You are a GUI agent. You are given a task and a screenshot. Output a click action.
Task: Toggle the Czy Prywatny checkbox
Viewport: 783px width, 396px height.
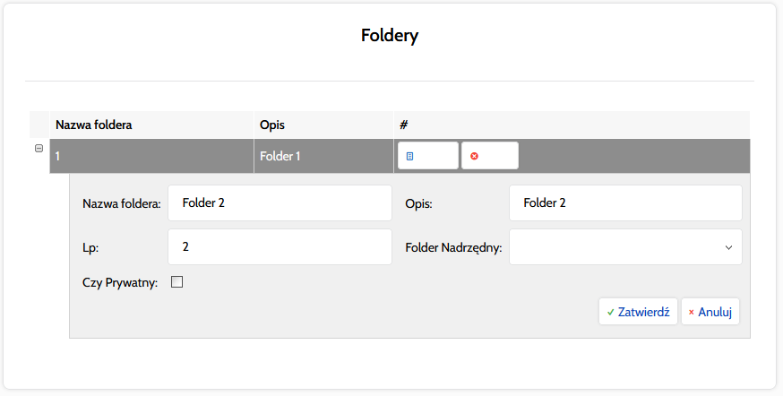coord(176,282)
